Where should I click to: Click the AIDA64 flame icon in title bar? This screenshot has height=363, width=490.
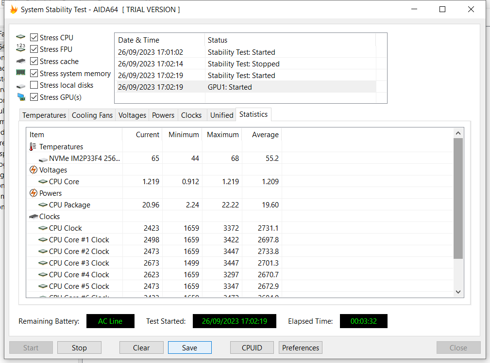(x=14, y=9)
